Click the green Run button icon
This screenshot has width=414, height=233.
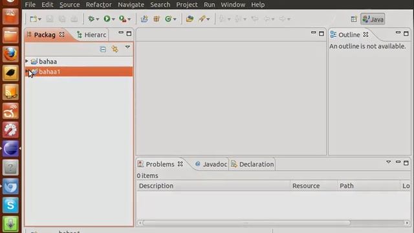[x=107, y=19]
